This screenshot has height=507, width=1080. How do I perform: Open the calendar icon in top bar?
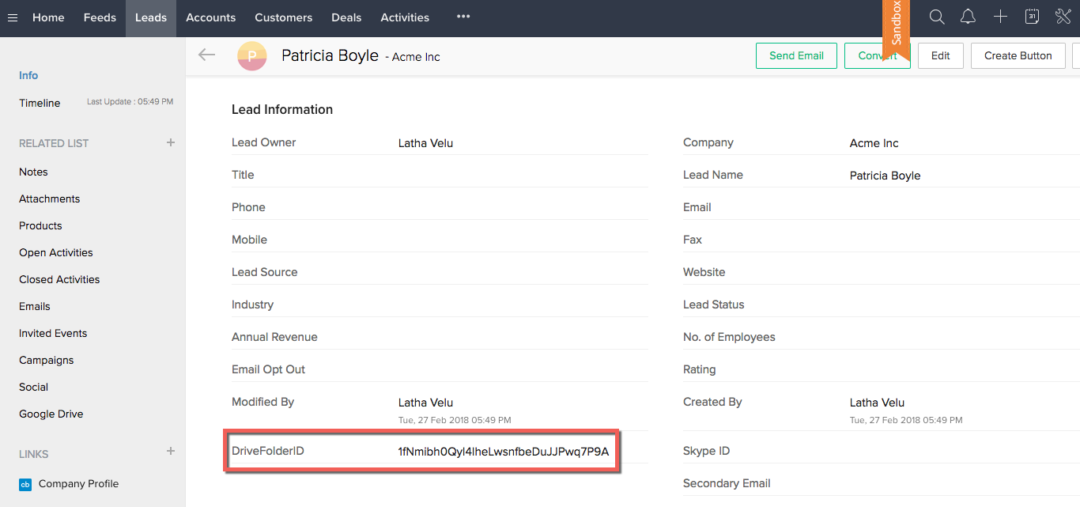[1032, 17]
